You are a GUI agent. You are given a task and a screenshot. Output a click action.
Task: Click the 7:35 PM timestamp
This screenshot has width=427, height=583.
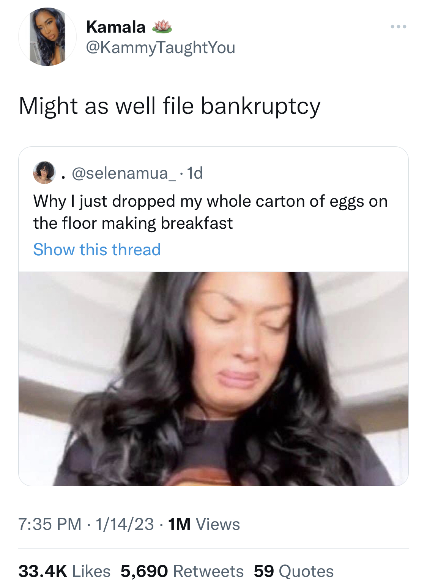50,524
